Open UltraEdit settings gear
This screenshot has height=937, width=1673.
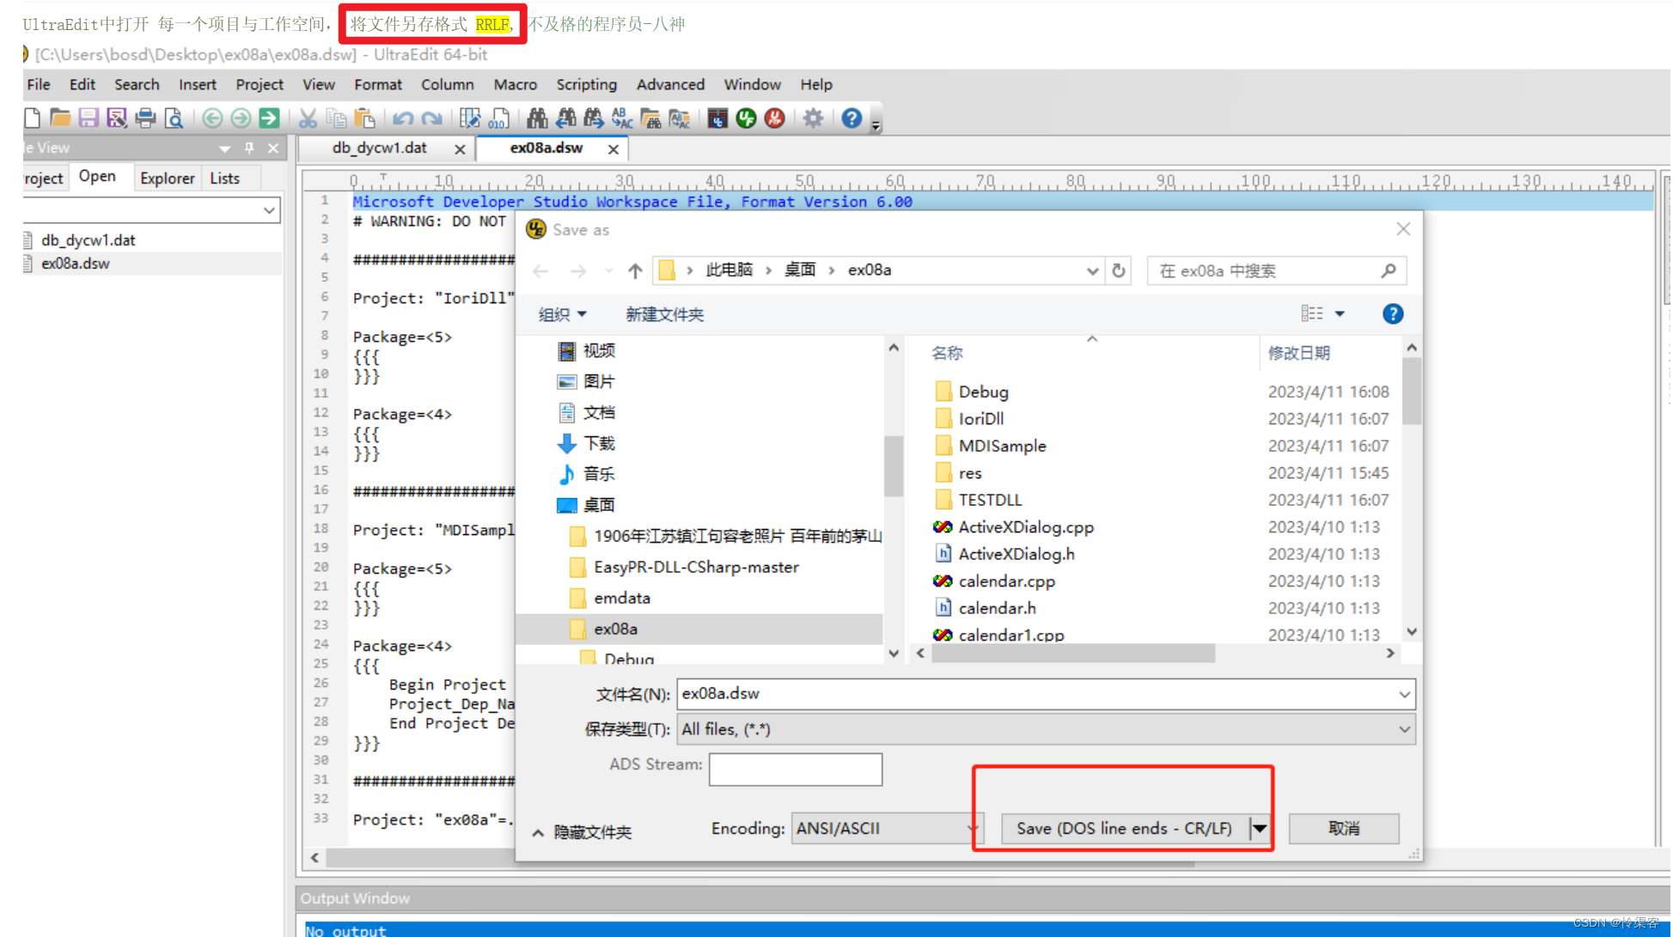tap(814, 118)
